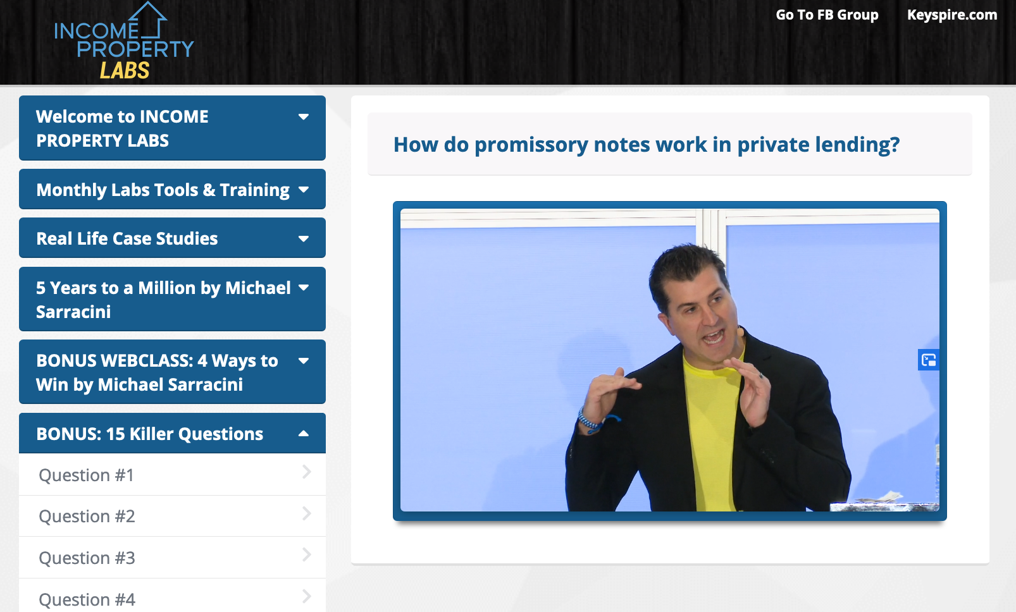This screenshot has width=1016, height=612.
Task: Open Question #2 lesson
Action: point(87,517)
